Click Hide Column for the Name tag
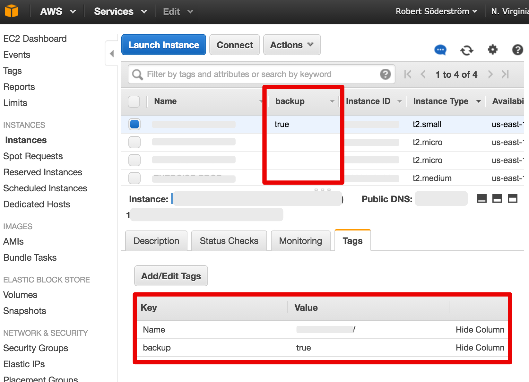 tap(480, 330)
